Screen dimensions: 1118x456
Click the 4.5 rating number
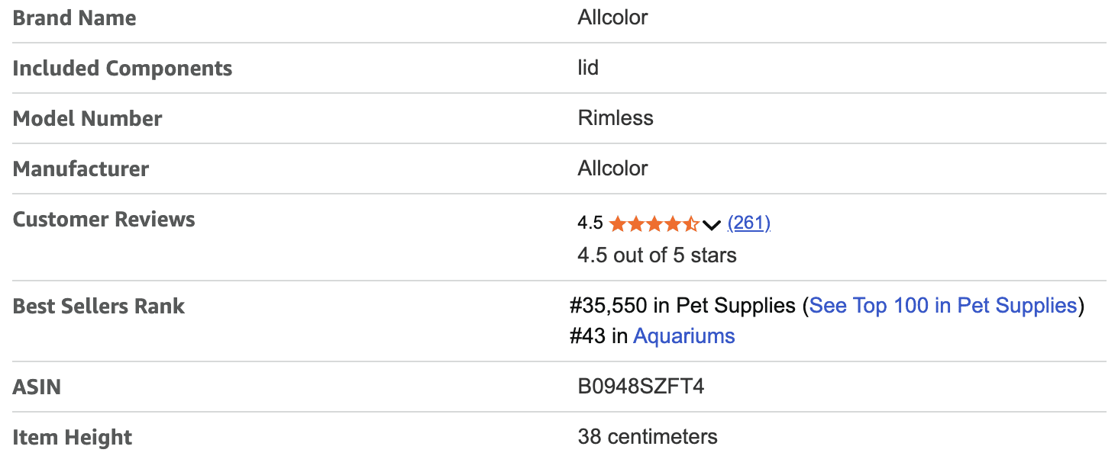coord(590,223)
